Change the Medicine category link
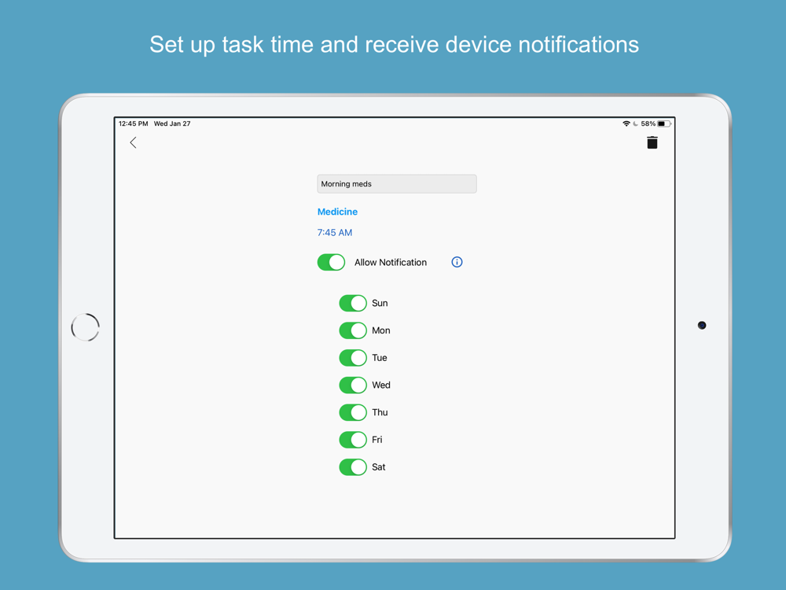Image resolution: width=786 pixels, height=590 pixels. pyautogui.click(x=337, y=212)
